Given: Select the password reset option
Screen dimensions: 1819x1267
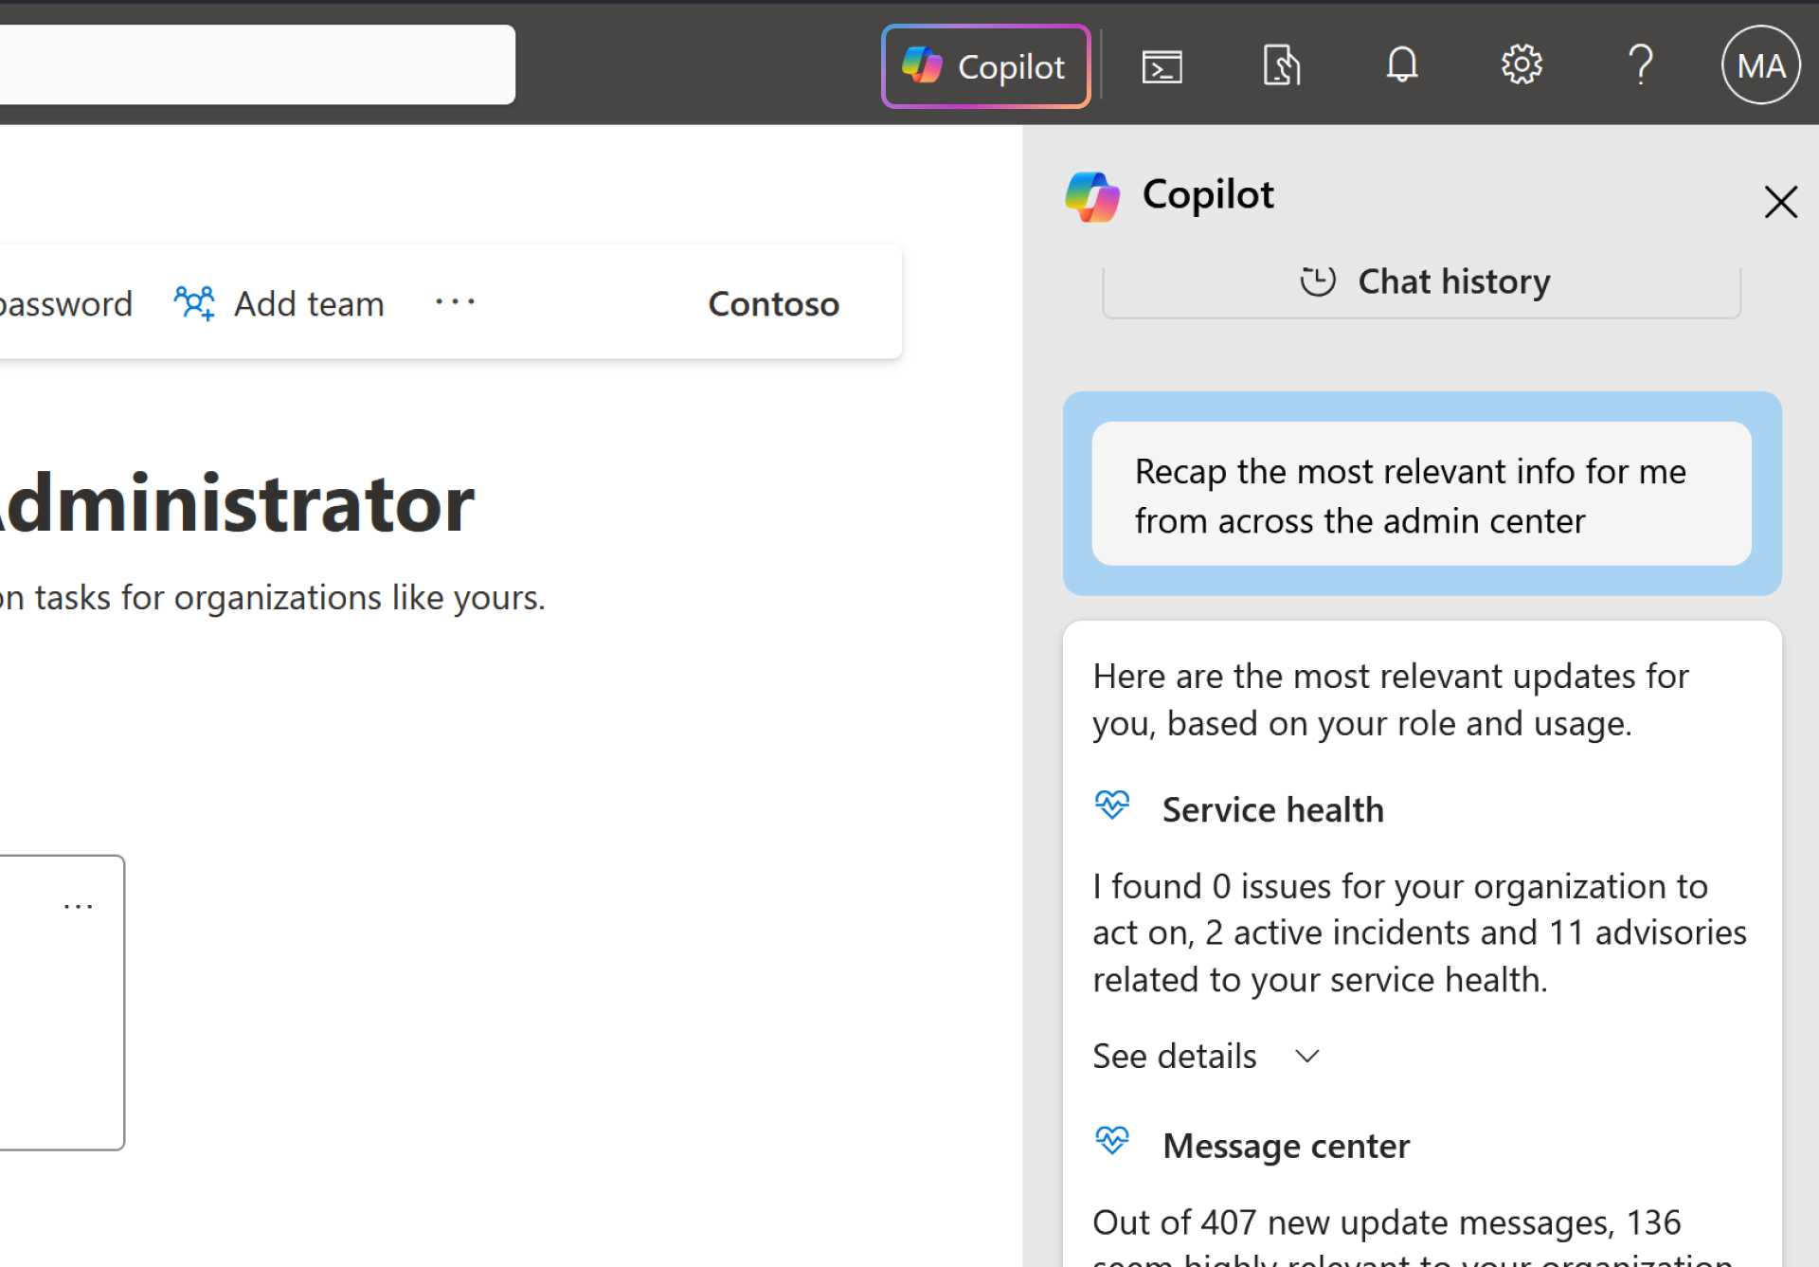Looking at the screenshot, I should (x=65, y=303).
